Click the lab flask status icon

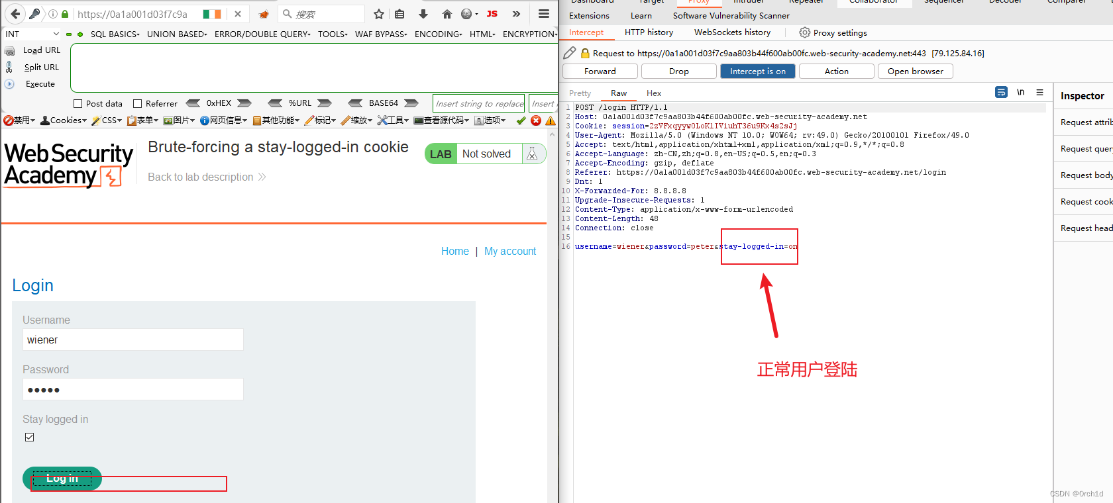(x=532, y=154)
